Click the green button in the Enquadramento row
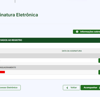This screenshot has width=100, height=97. (x=99, y=72)
